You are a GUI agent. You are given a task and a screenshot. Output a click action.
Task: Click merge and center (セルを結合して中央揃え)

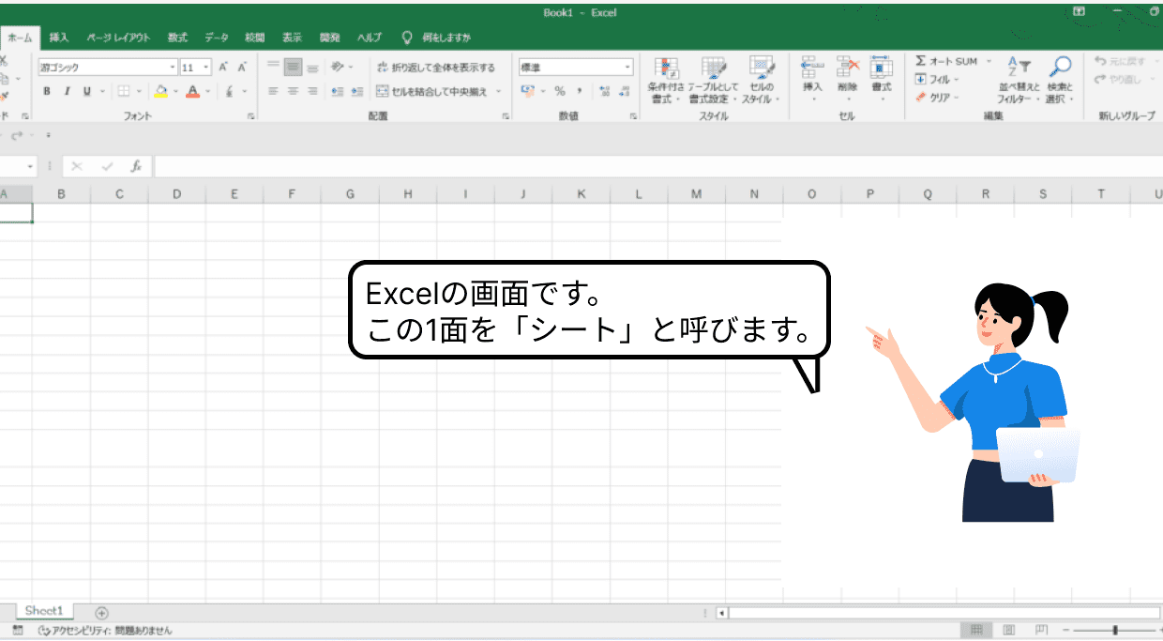(432, 91)
